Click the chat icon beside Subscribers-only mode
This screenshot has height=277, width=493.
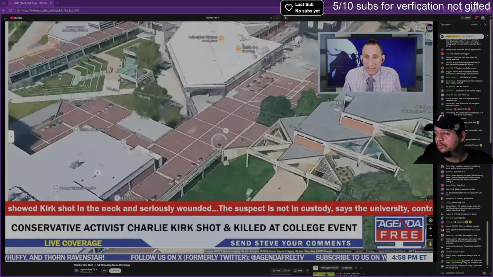(x=485, y=273)
